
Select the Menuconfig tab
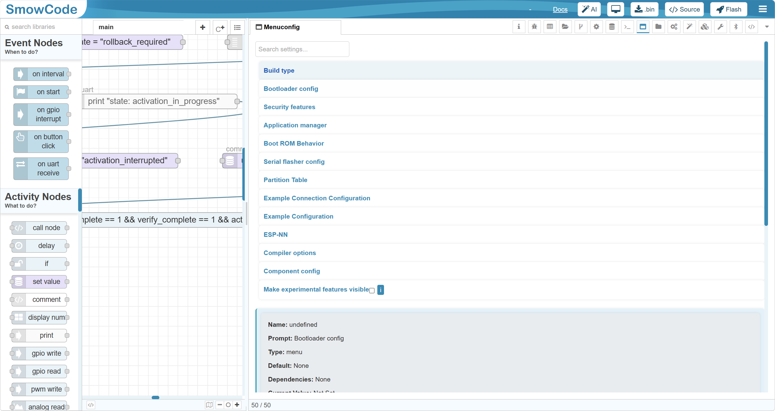pyautogui.click(x=295, y=27)
